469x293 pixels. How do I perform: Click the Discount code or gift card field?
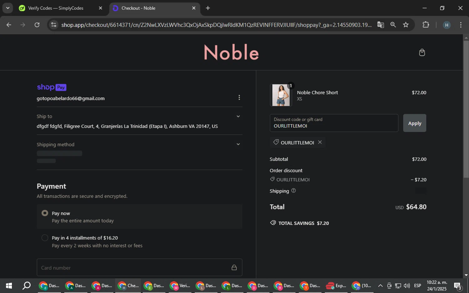pyautogui.click(x=334, y=123)
